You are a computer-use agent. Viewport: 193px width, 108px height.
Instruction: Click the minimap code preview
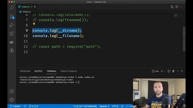pyautogui.click(x=177, y=15)
